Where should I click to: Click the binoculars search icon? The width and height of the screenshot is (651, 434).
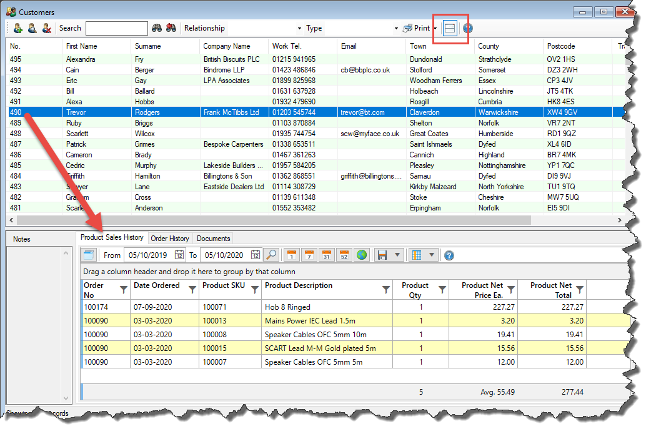coord(157,28)
